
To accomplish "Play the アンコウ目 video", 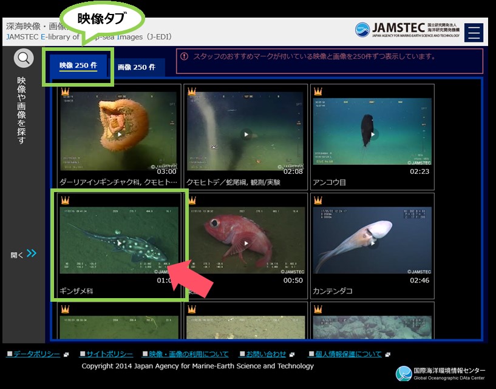I will pos(372,134).
